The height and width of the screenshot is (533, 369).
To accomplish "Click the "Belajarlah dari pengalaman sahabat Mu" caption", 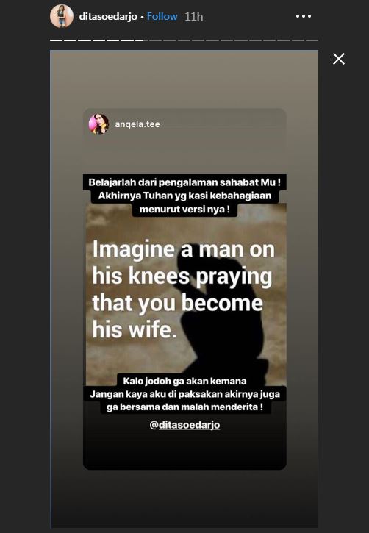I will click(184, 182).
